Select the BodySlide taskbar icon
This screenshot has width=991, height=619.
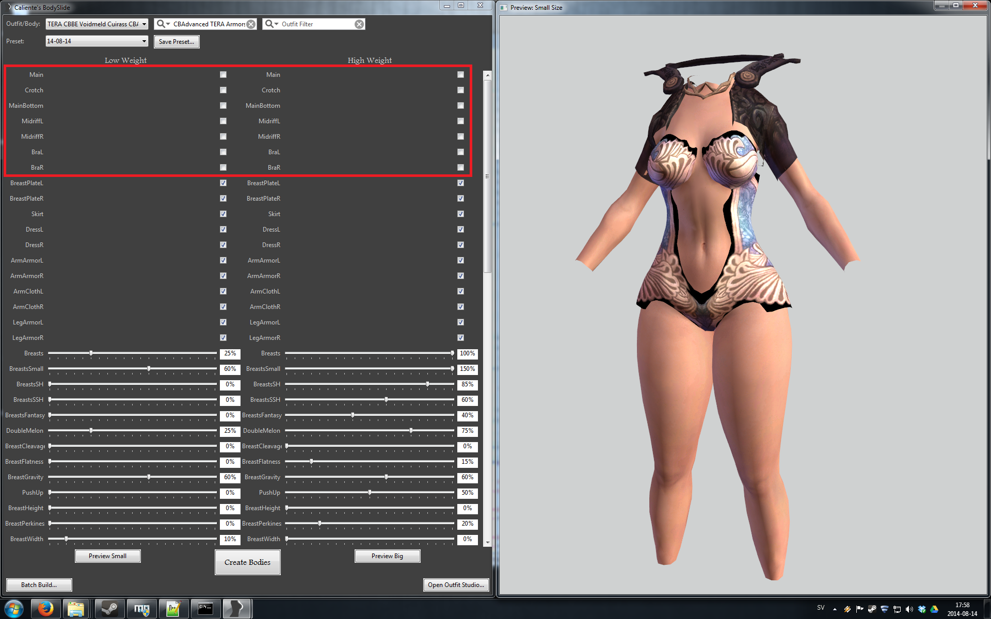coord(237,609)
